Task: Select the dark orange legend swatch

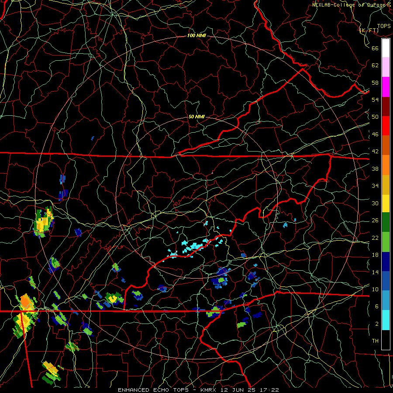Action: coord(386,145)
